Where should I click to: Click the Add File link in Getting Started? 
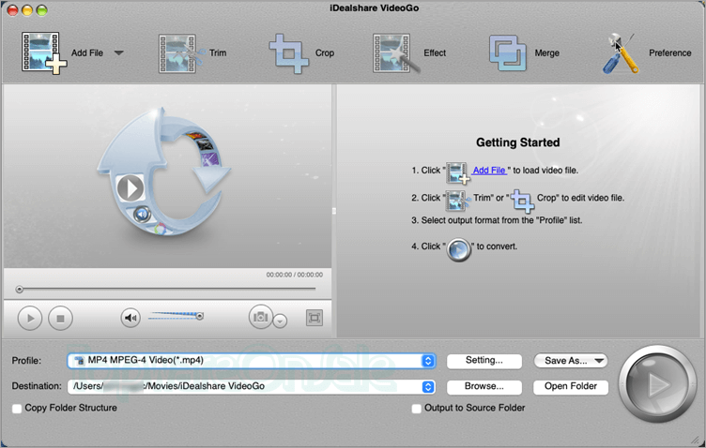[489, 171]
